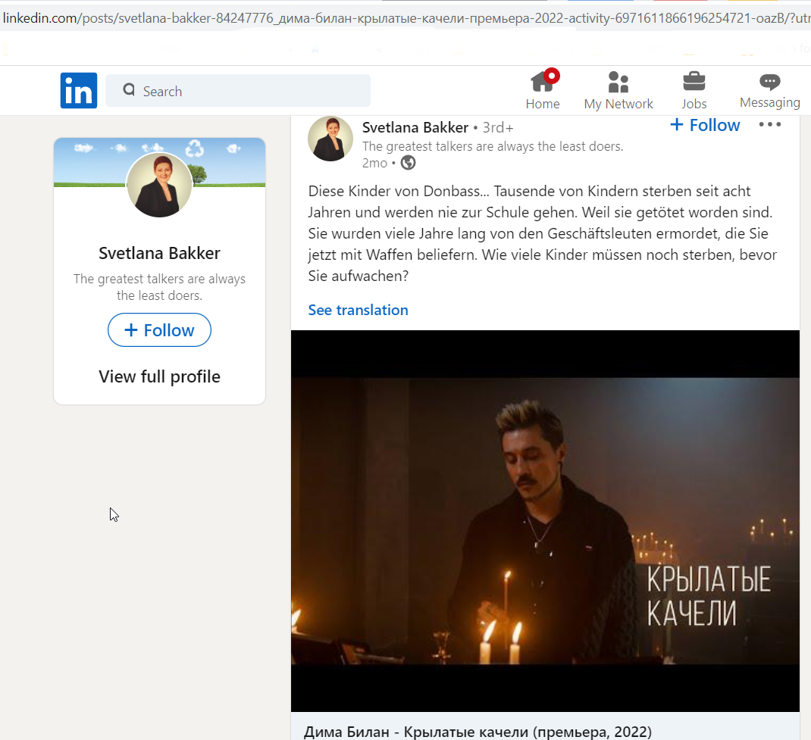Open Svetlana Bakker name in post header

pos(415,127)
